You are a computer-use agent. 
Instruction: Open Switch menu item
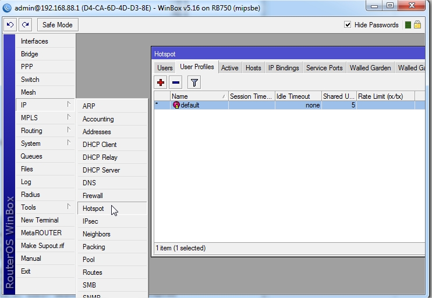45,80
